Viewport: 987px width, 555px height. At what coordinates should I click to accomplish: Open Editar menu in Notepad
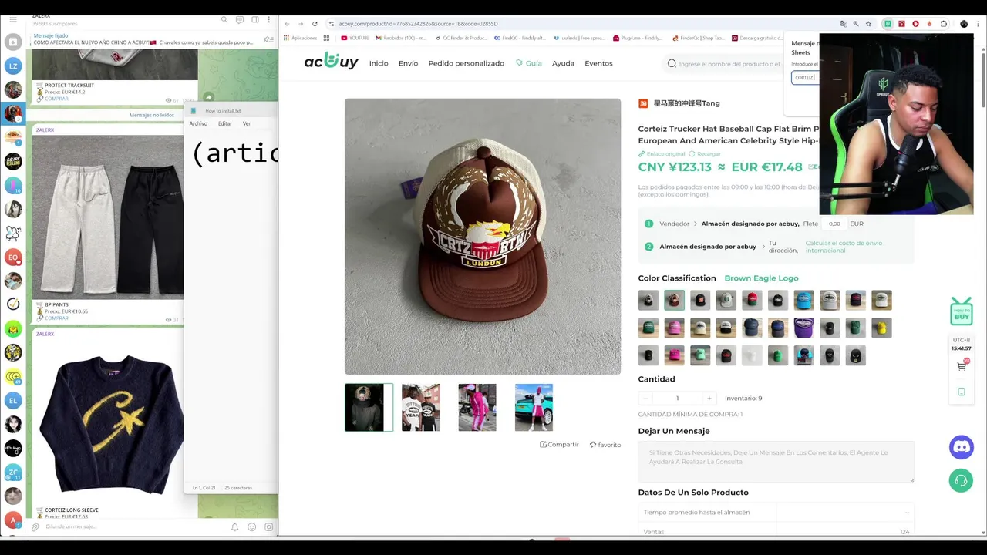pyautogui.click(x=224, y=123)
